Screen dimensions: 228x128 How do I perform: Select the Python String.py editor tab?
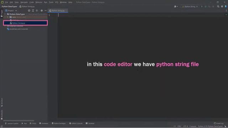click(58, 11)
